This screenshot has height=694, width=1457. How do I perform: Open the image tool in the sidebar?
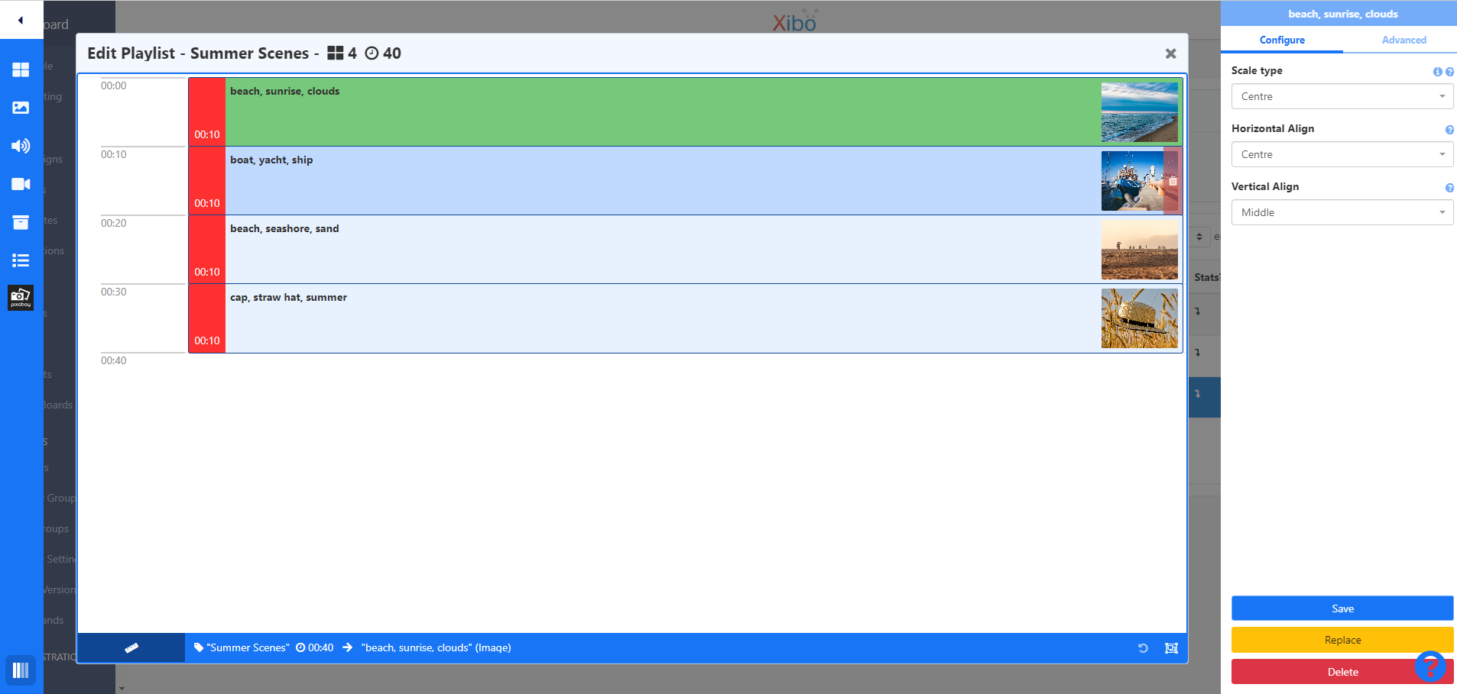tap(21, 108)
